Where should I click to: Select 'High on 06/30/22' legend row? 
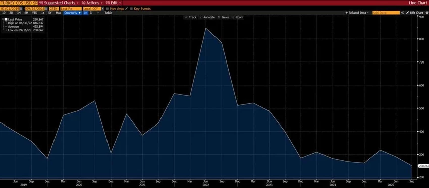click(x=24, y=23)
